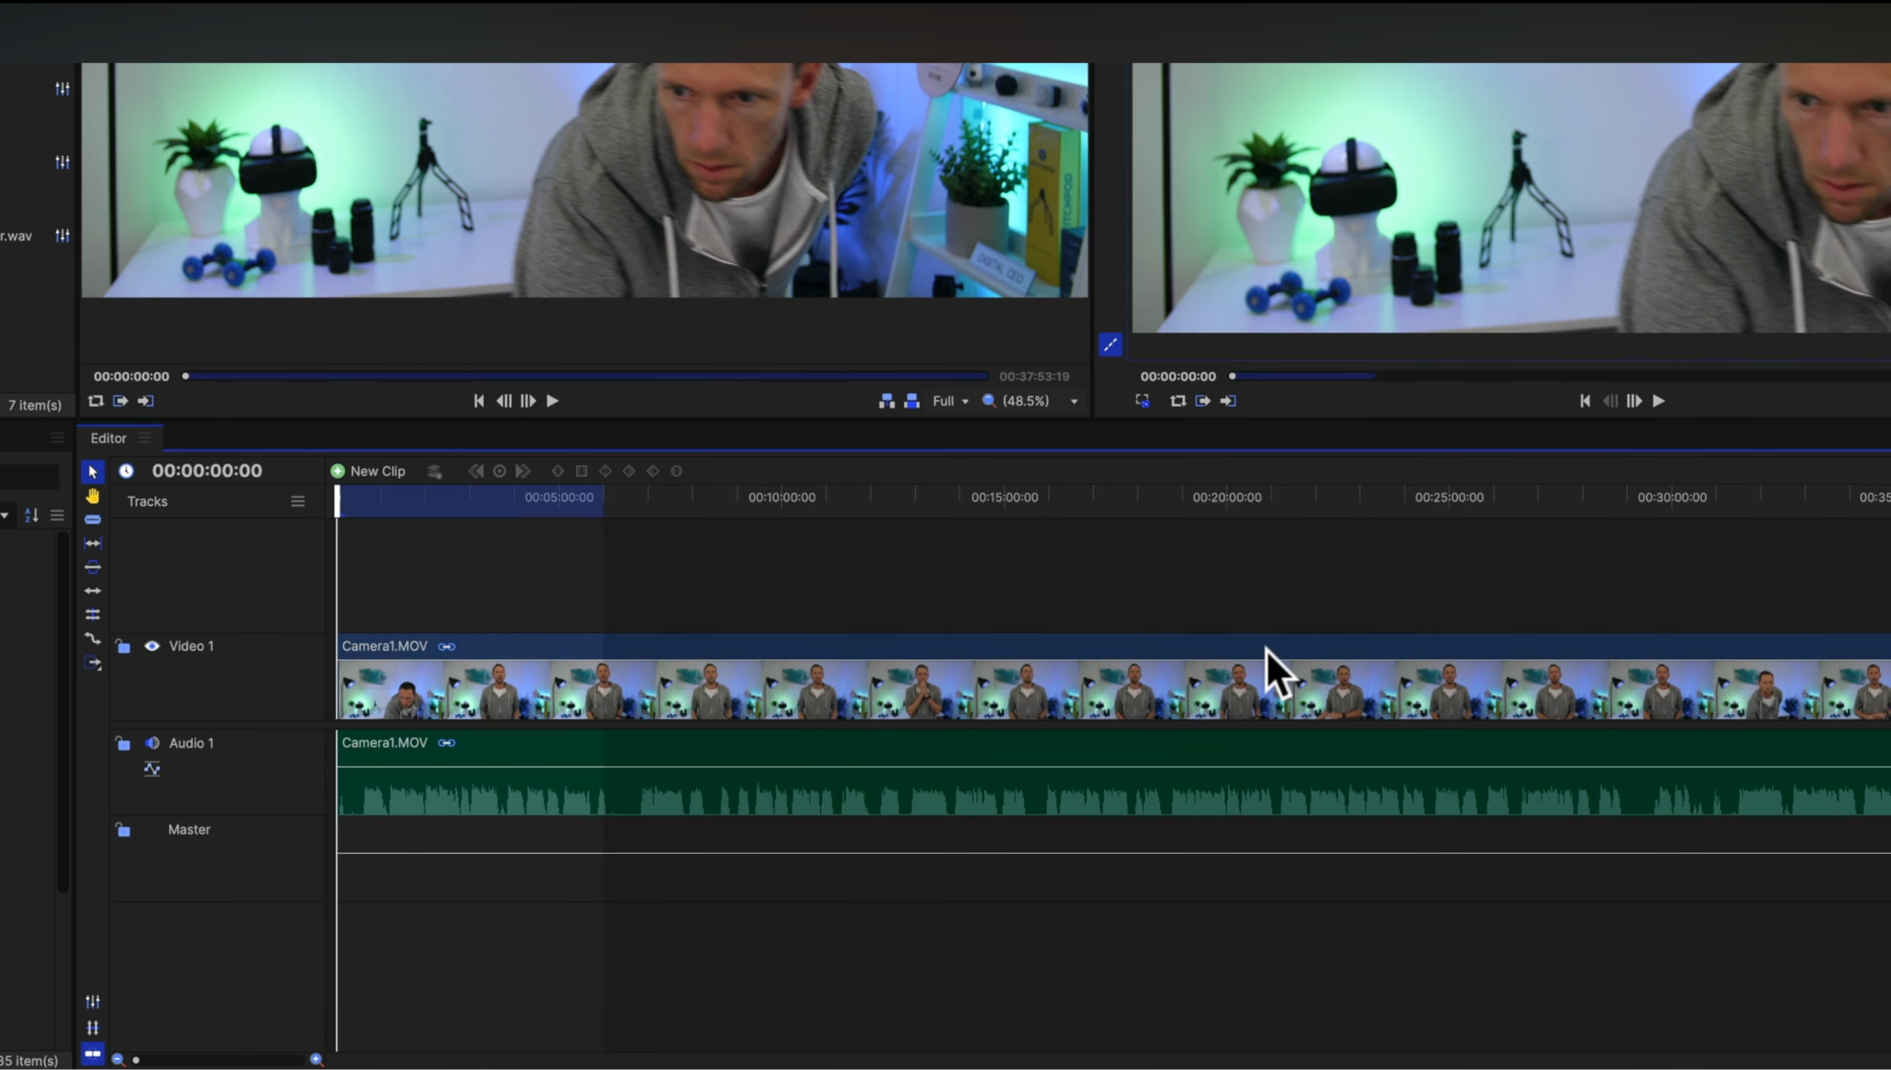The image size is (1891, 1070).
Task: Switch to the Editor tab
Action: 107,438
